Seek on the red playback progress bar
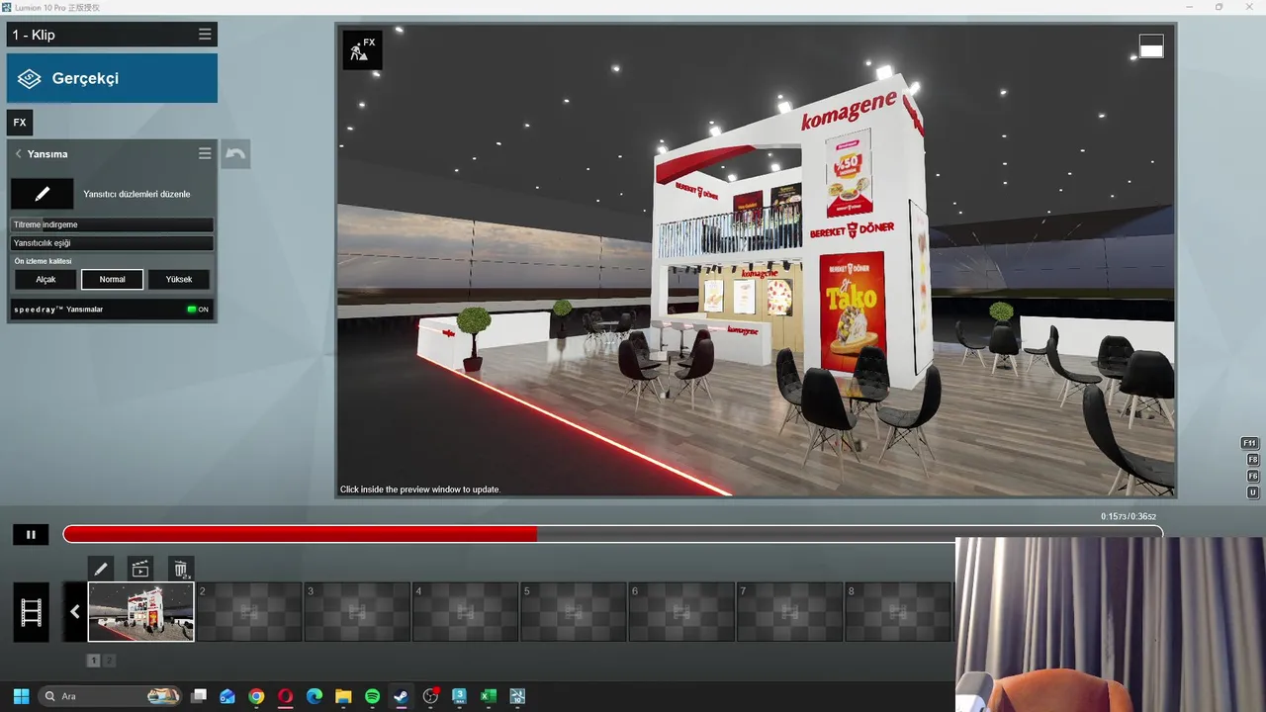Viewport: 1266px width, 712px height. (x=613, y=534)
